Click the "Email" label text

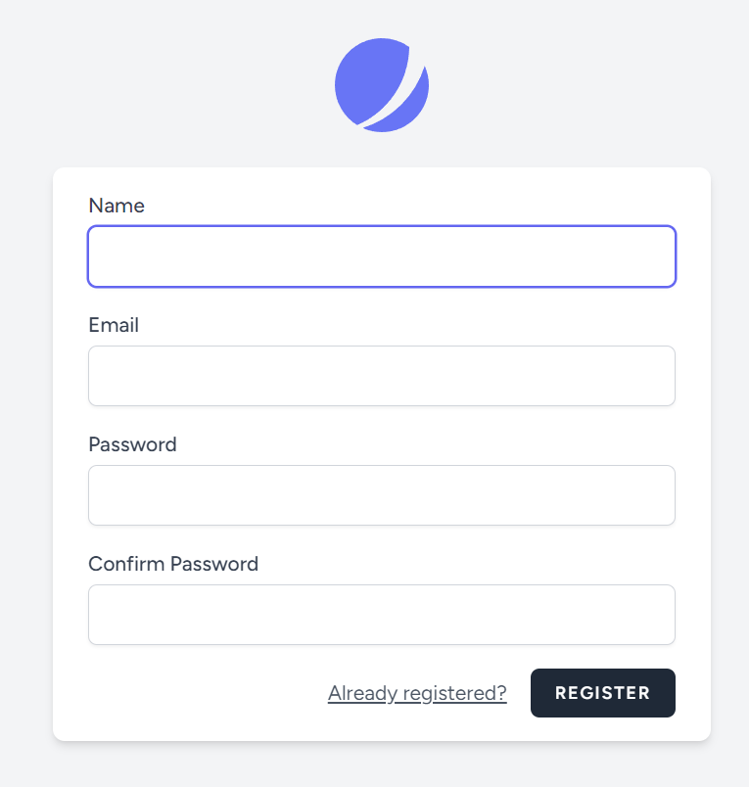click(114, 325)
